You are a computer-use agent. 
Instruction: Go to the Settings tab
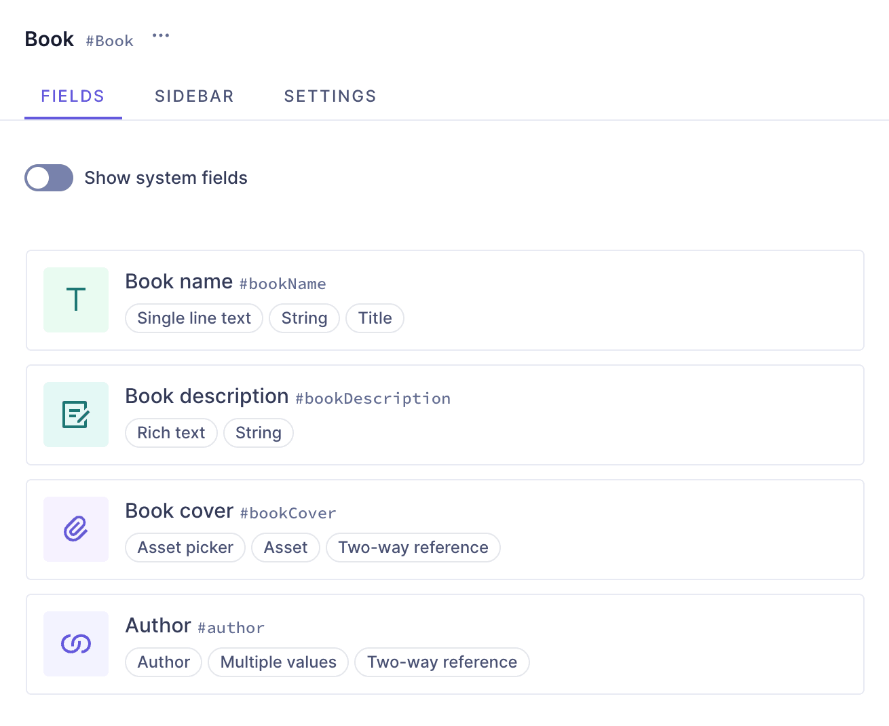(x=330, y=96)
